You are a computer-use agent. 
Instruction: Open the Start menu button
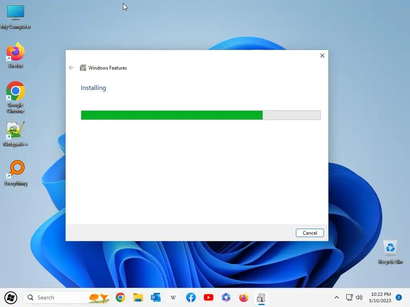pos(11,297)
